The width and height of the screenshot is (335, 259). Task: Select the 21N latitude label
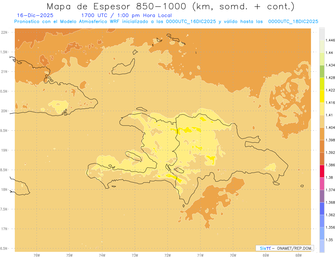[x=4, y=72]
